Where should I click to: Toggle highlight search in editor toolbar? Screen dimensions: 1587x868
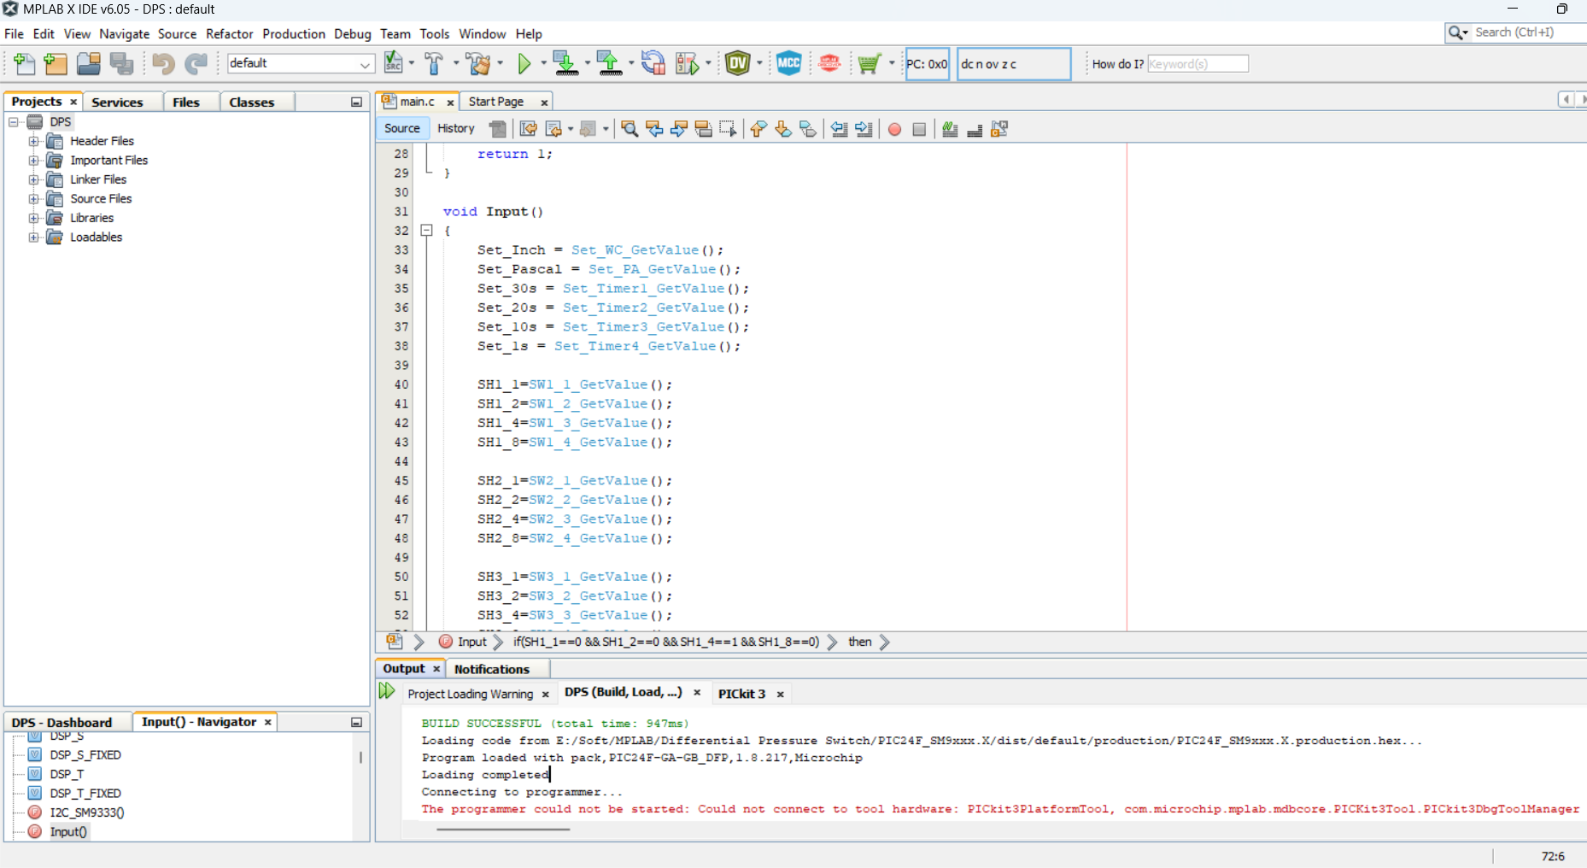(x=703, y=129)
